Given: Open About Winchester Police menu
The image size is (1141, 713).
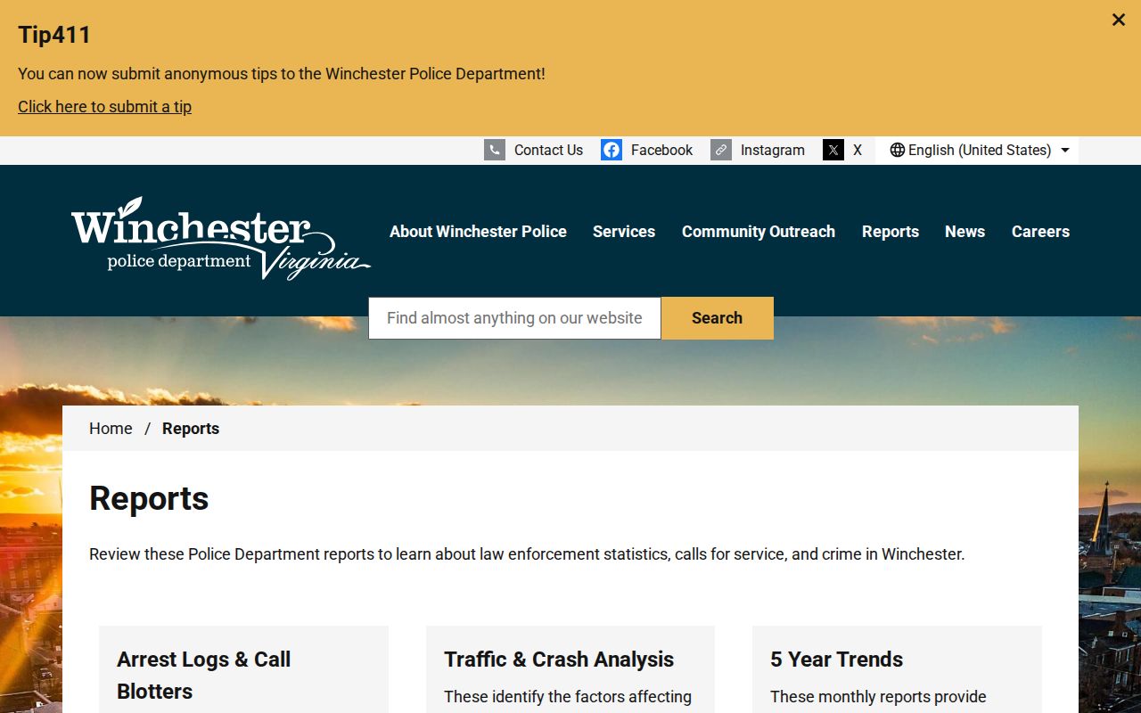Looking at the screenshot, I should pos(478,232).
